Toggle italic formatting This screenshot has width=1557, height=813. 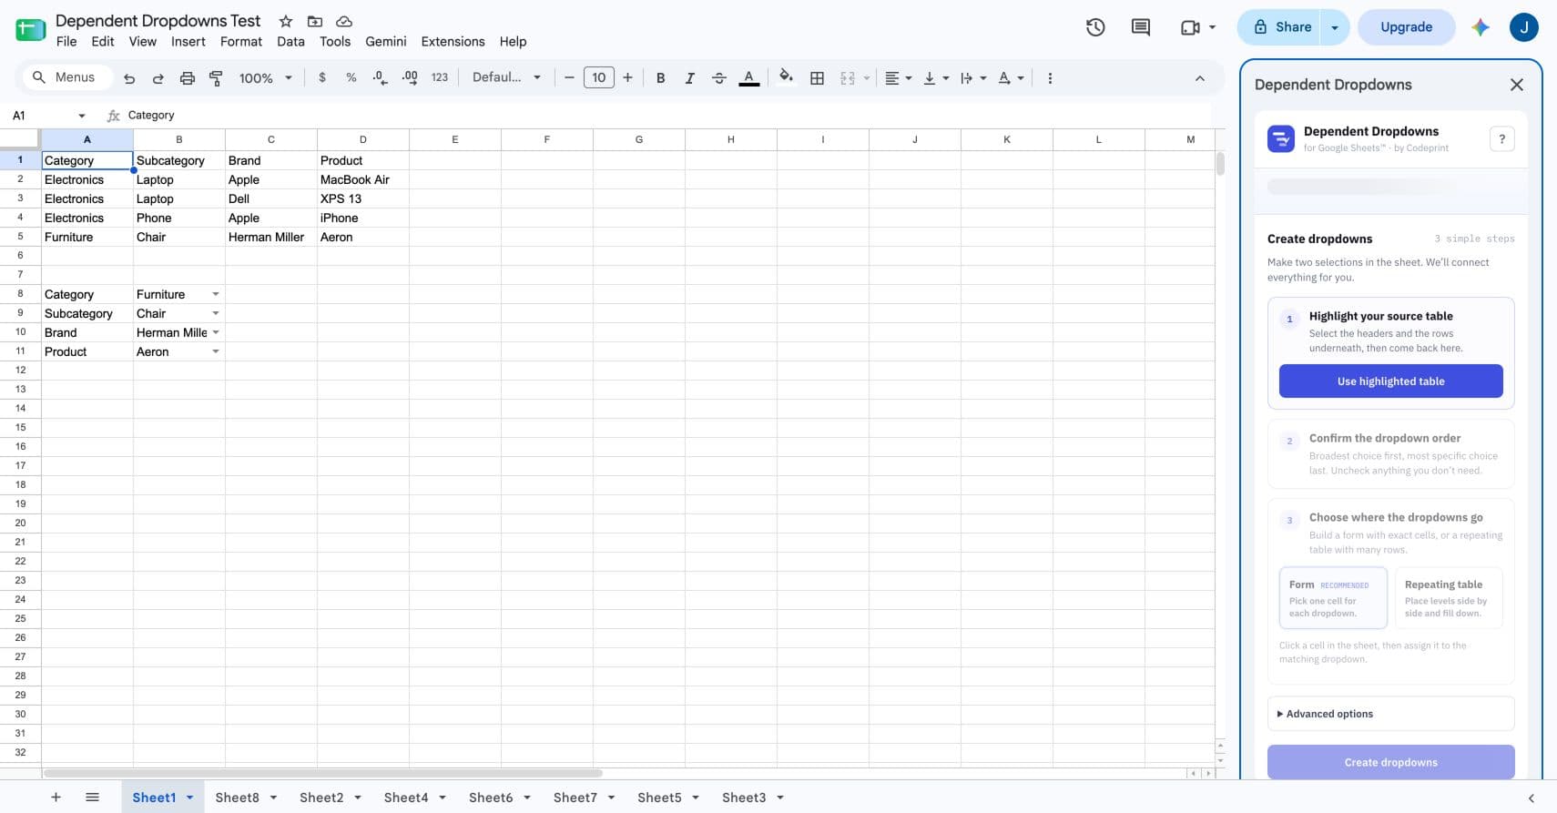690,78
